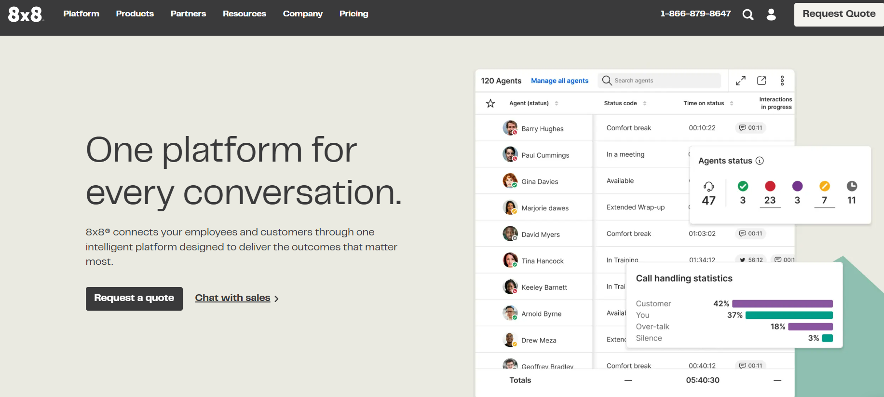The width and height of the screenshot is (884, 397).
Task: Click the open-in-new-window icon in agents panel
Action: point(762,81)
